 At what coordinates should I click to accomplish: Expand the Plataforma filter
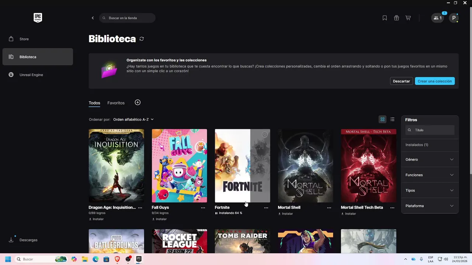[430, 206]
